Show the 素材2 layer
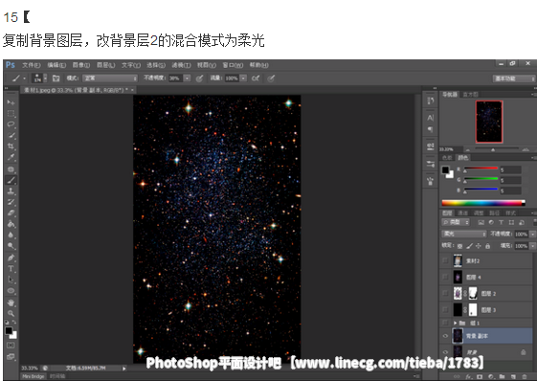The image size is (537, 381). [x=445, y=260]
